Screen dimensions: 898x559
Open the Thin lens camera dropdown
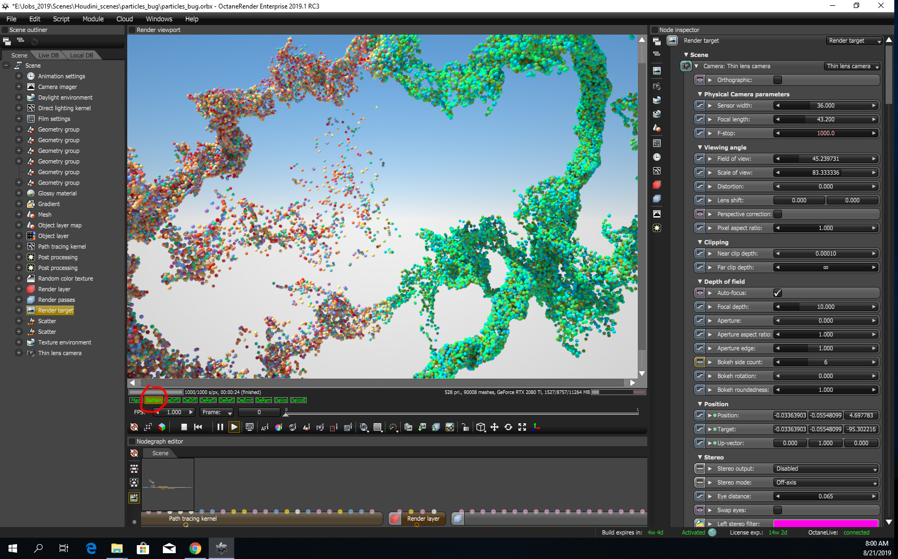(852, 66)
